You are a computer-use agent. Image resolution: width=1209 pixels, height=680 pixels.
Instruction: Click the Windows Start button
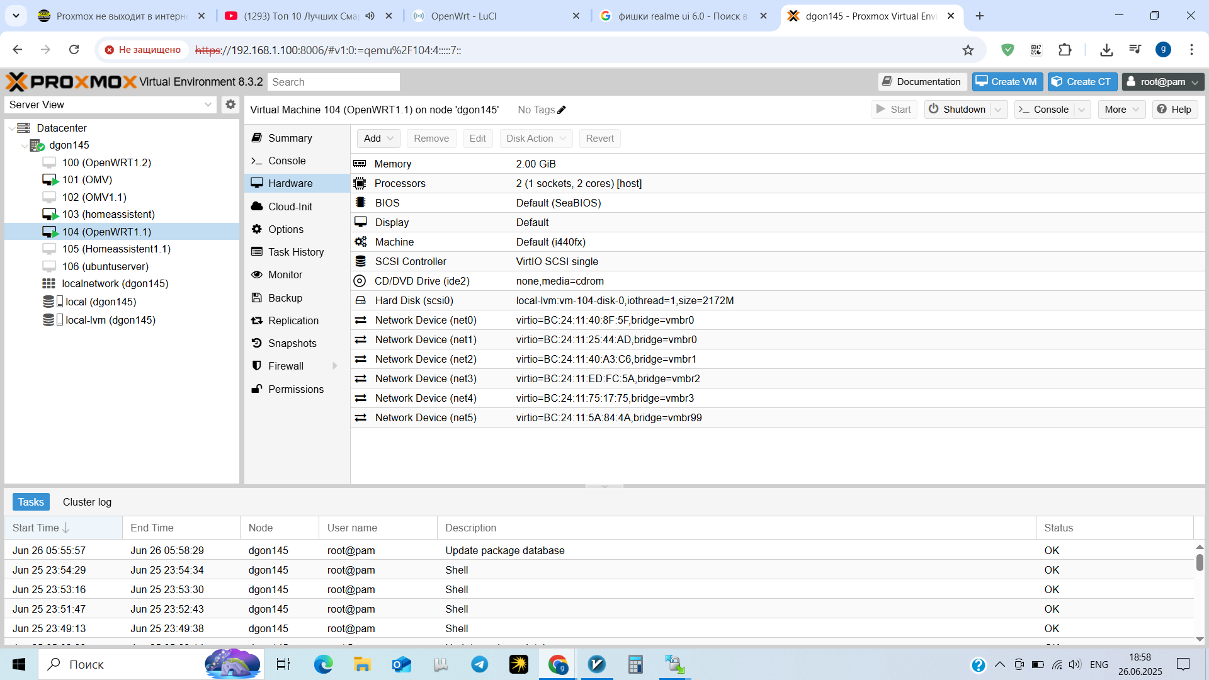19,664
